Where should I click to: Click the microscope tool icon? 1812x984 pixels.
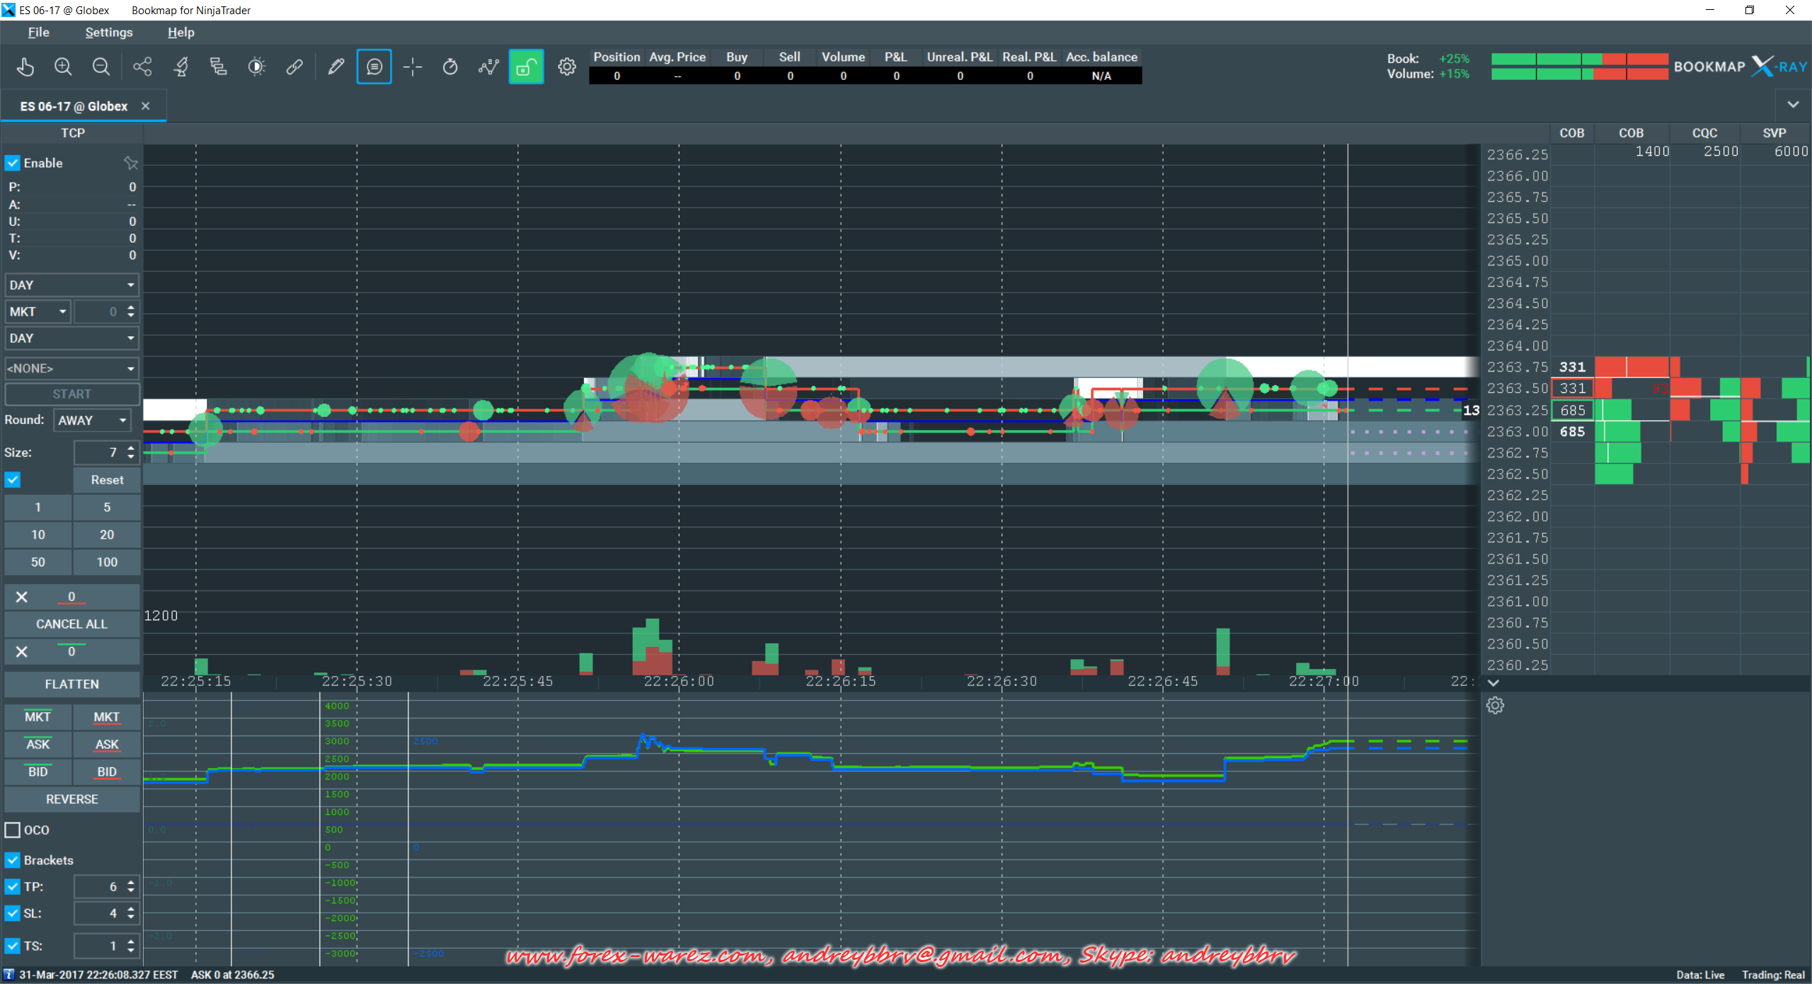(x=180, y=67)
